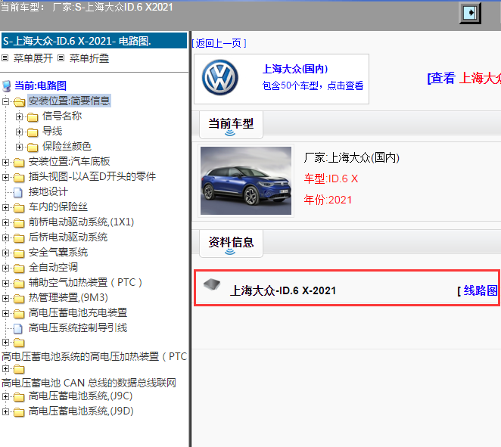Expand the 高电压蓄电池系统,(J9D) node
The height and width of the screenshot is (447, 501).
coord(5,412)
